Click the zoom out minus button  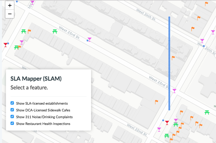pos(10,14)
